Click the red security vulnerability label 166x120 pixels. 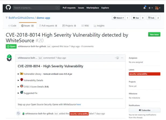coord(145,74)
